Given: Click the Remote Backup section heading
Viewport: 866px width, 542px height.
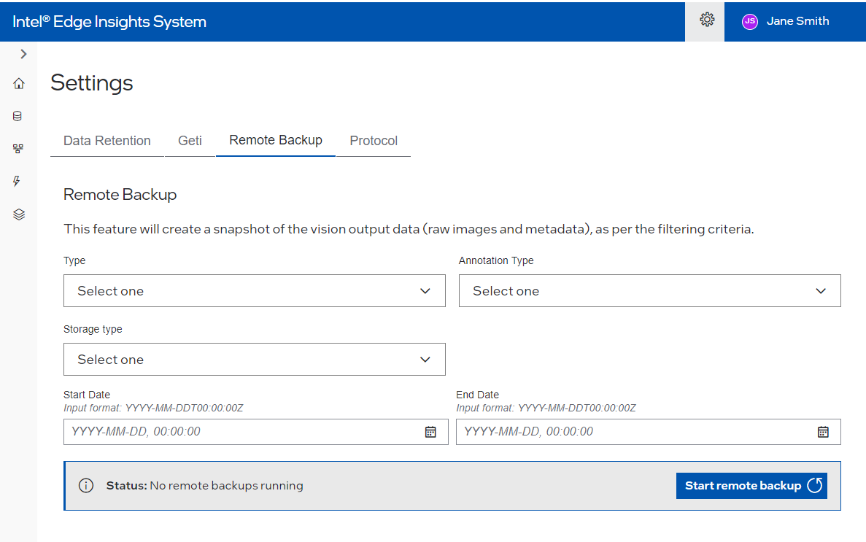Looking at the screenshot, I should pyautogui.click(x=120, y=195).
